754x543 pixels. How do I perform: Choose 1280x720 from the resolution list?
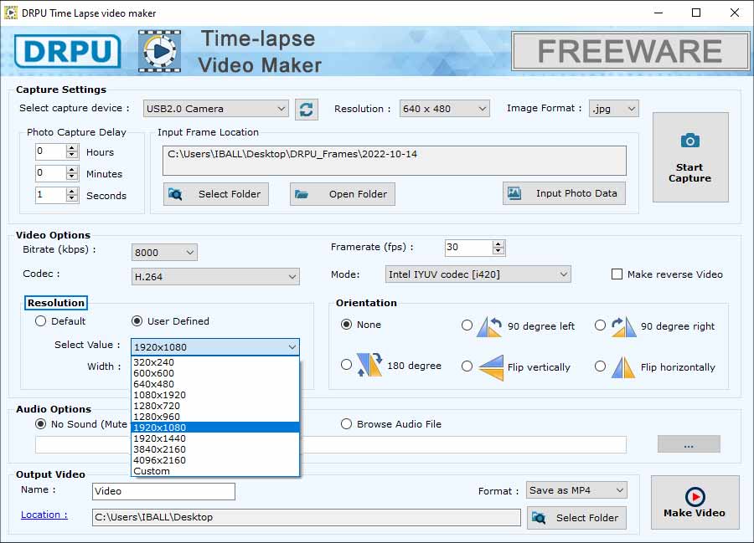tap(215, 406)
